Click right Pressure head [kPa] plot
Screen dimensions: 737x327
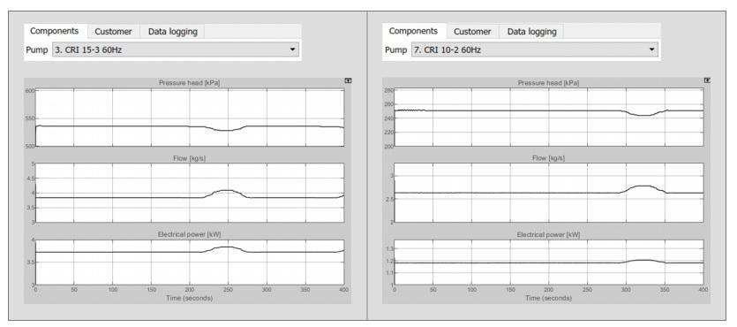tap(548, 118)
